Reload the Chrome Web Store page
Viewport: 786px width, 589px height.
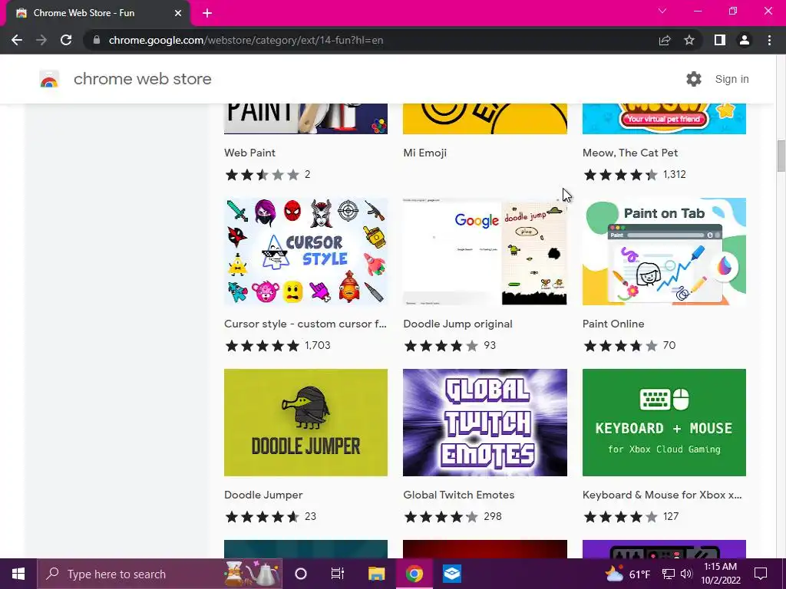pyautogui.click(x=66, y=40)
